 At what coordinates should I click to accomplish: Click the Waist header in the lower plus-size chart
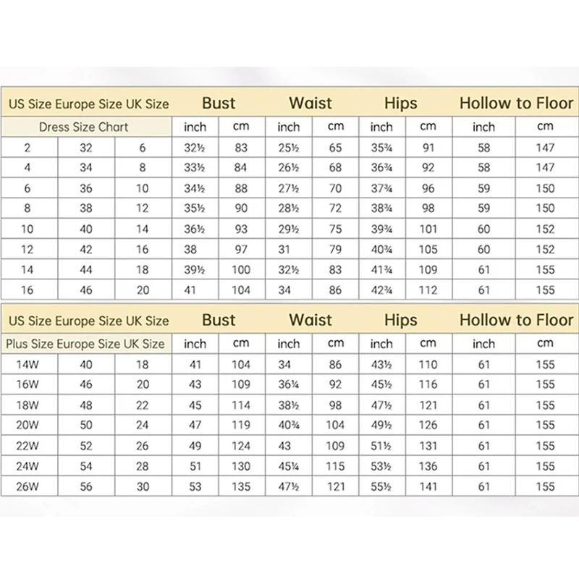coord(310,321)
